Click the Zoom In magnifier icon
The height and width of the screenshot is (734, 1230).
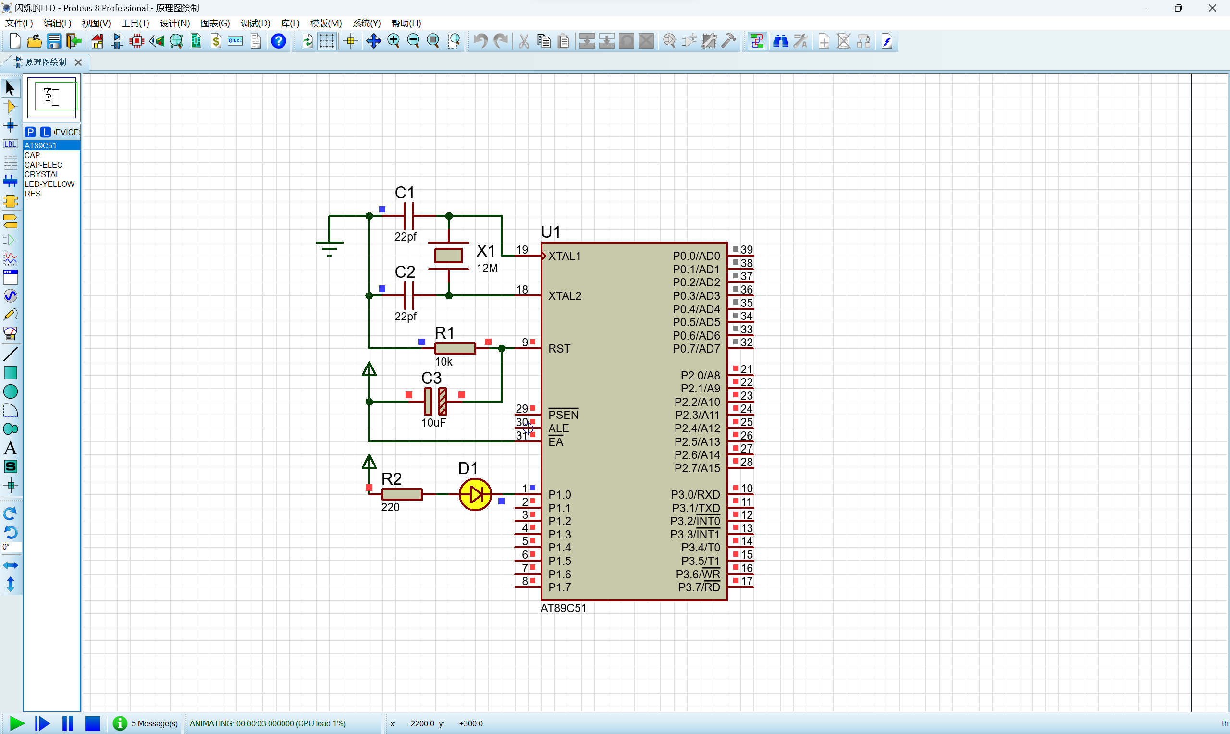(394, 41)
